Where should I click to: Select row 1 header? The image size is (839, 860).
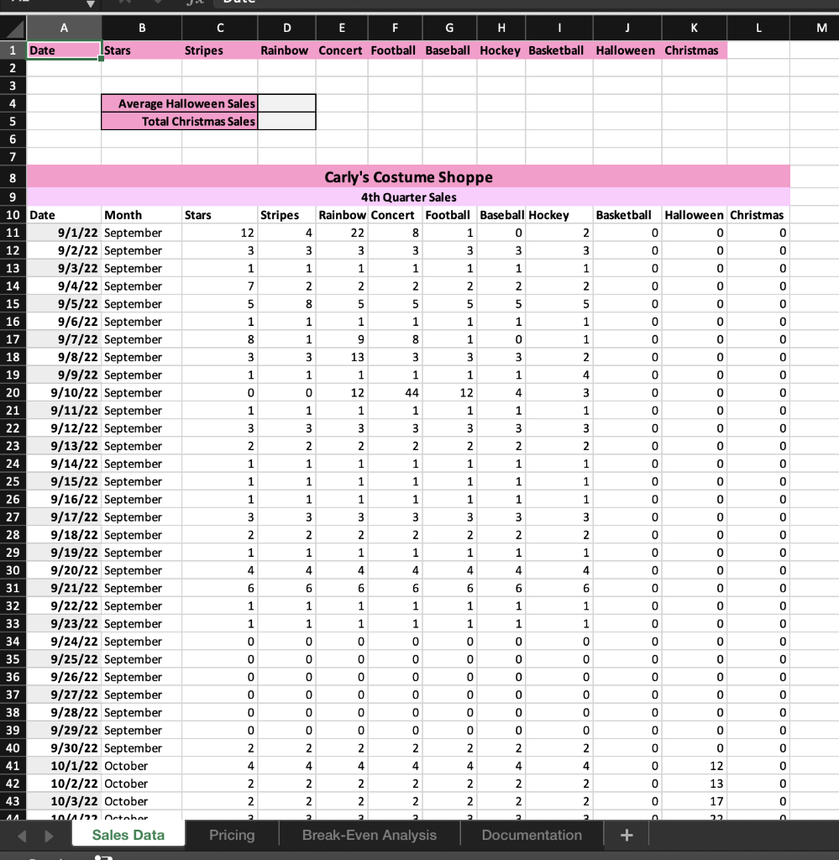tap(13, 50)
